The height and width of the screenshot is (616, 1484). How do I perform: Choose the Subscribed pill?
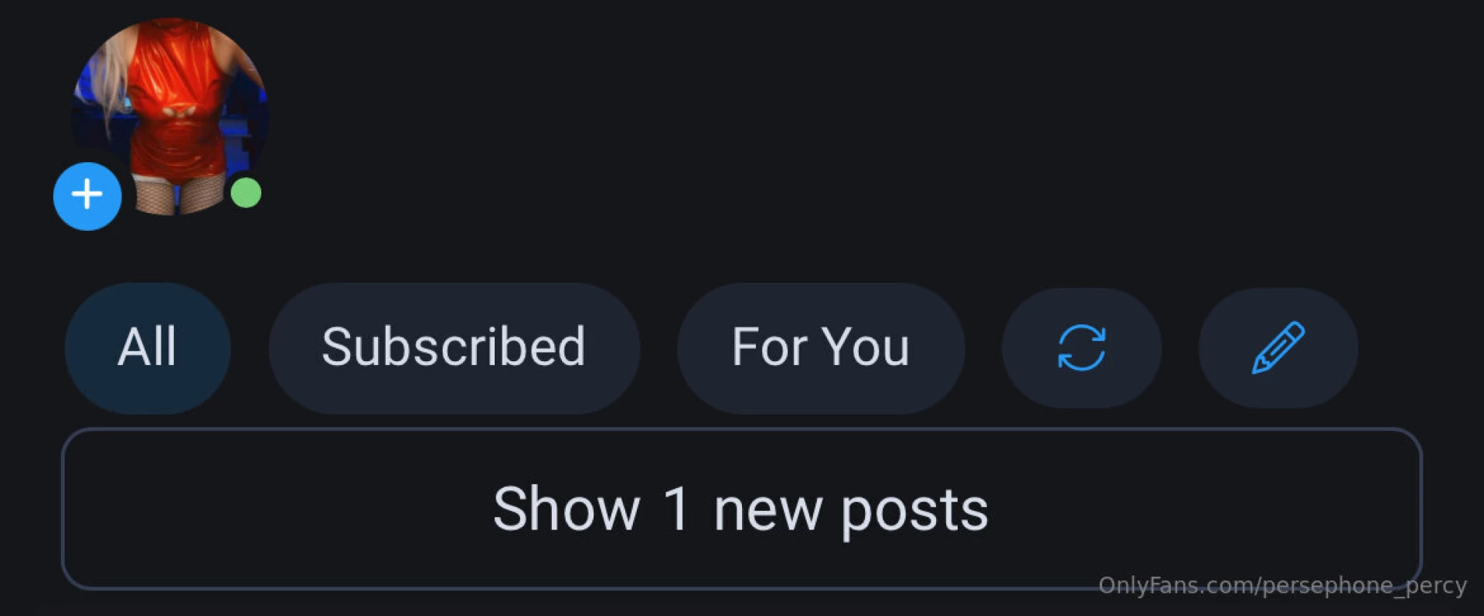click(454, 347)
